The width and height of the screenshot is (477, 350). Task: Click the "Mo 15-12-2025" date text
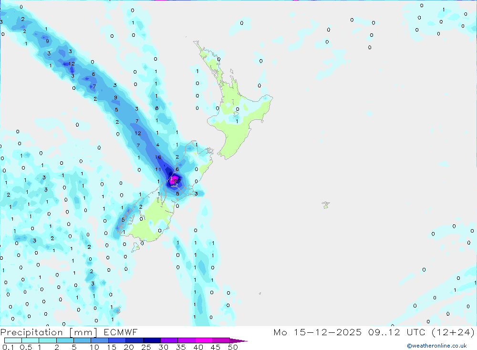[318, 332]
